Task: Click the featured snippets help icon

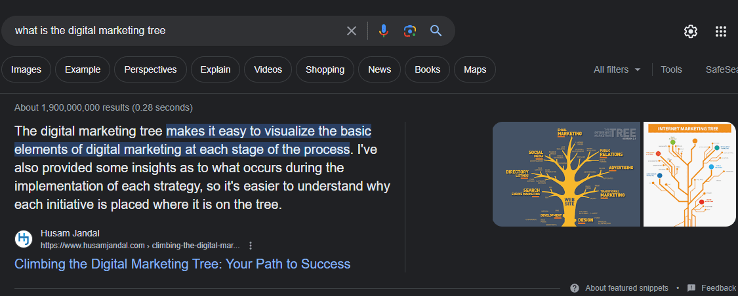Action: [575, 288]
